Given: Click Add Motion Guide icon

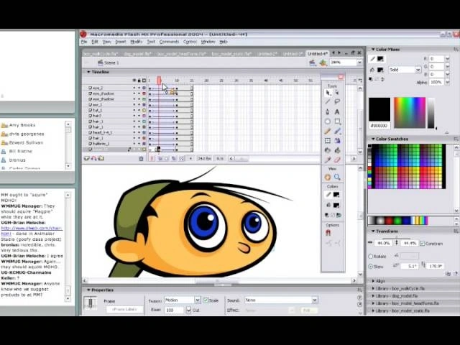Looking at the screenshot, I should [93, 158].
